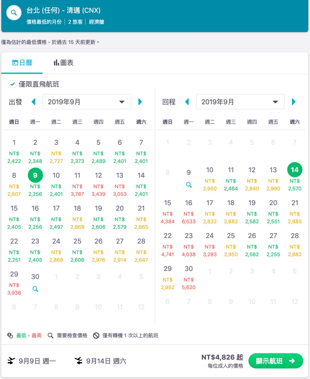Pick departure September 29 priced NT$3,938
The width and height of the screenshot is (310, 379).
coord(14,283)
